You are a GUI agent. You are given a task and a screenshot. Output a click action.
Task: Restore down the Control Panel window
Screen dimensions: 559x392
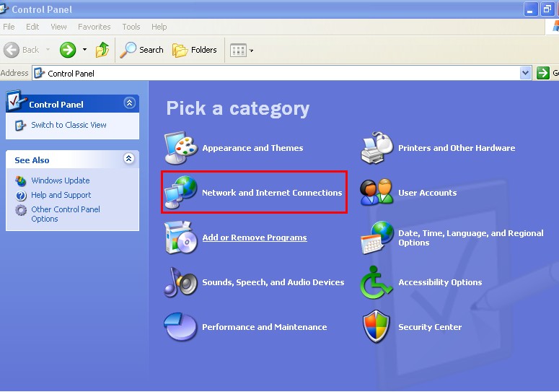[547, 9]
